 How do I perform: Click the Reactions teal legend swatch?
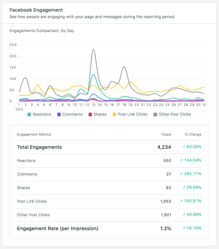click(29, 115)
